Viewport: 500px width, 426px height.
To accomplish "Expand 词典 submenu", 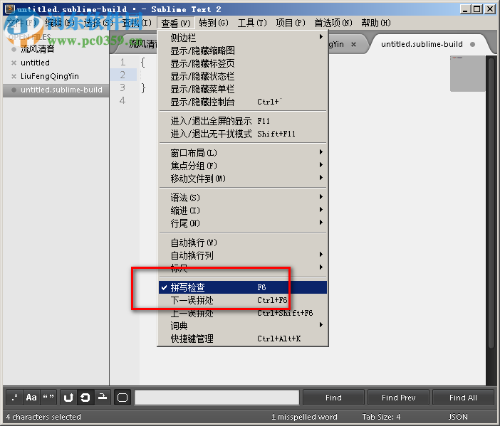I will click(x=243, y=326).
